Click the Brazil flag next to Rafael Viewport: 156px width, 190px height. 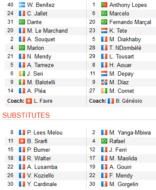click(x=104, y=141)
